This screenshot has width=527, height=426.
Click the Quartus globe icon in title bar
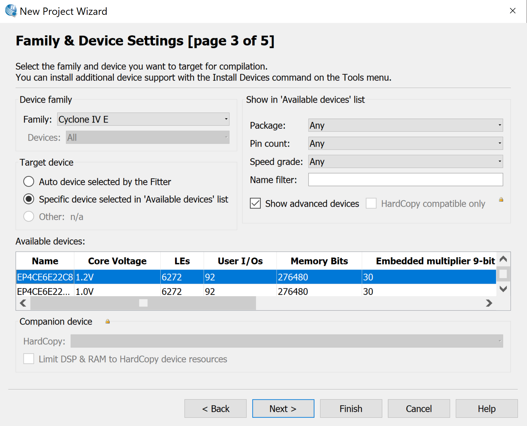tap(11, 11)
